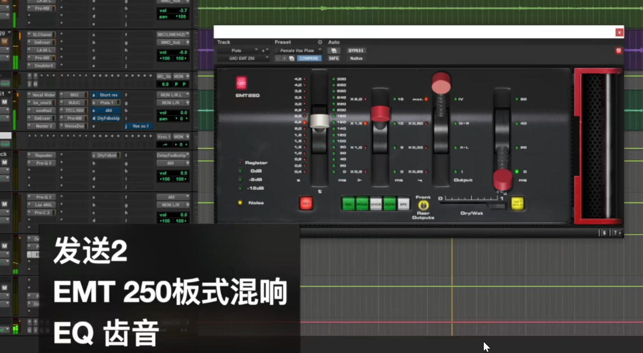Choose the CHOR chorus program button
643x353 pixels.
(x=376, y=204)
